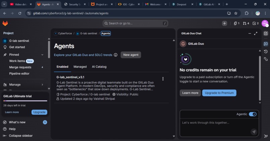Open the G-lab_sentinel_v3.1 agent
The height and width of the screenshot is (141, 270).
70,77
